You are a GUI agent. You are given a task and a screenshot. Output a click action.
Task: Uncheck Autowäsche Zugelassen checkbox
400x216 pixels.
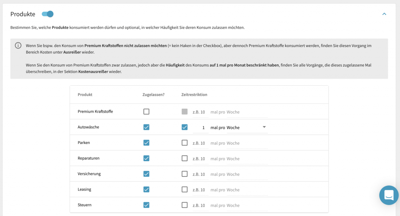click(146, 127)
